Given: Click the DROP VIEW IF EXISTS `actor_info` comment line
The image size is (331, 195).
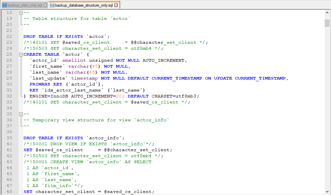Looking at the screenshot, I should [x=89, y=144].
